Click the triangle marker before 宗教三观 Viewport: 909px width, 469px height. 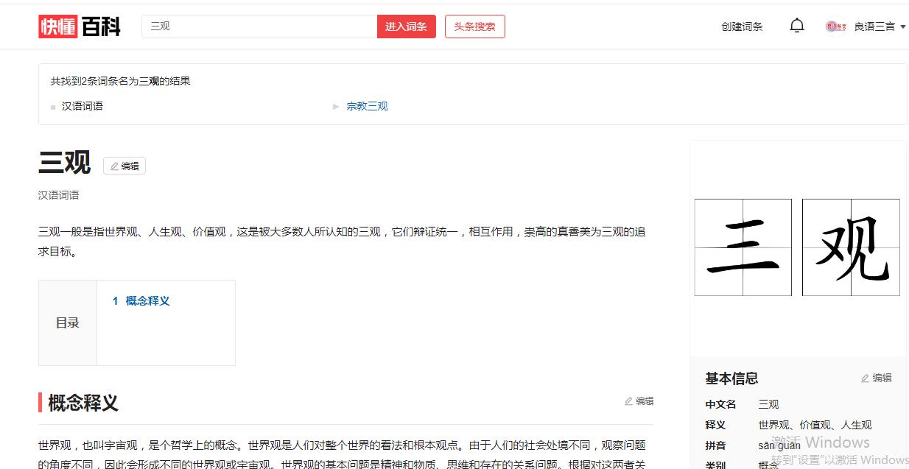tap(336, 105)
